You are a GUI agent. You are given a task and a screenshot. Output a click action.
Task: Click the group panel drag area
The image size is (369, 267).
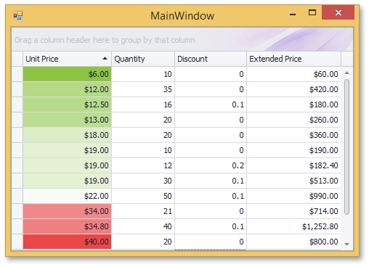182,39
